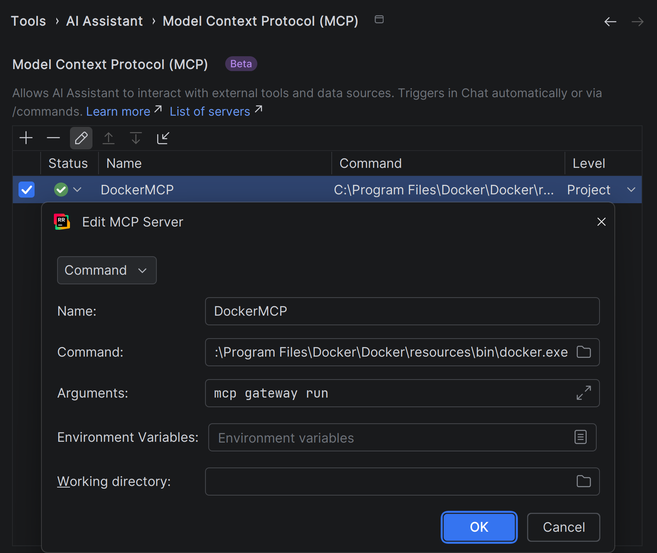Move server down with down-arrow icon

pos(136,138)
